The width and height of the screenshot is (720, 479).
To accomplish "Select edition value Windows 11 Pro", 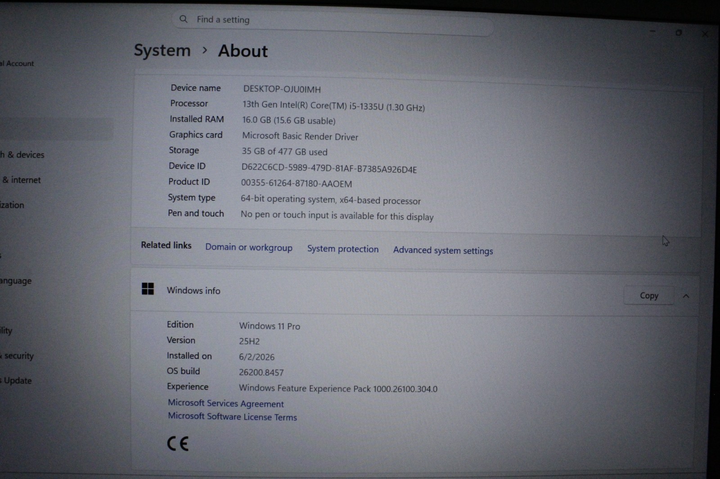I will (x=270, y=326).
